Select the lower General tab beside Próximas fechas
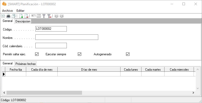 [8, 63]
